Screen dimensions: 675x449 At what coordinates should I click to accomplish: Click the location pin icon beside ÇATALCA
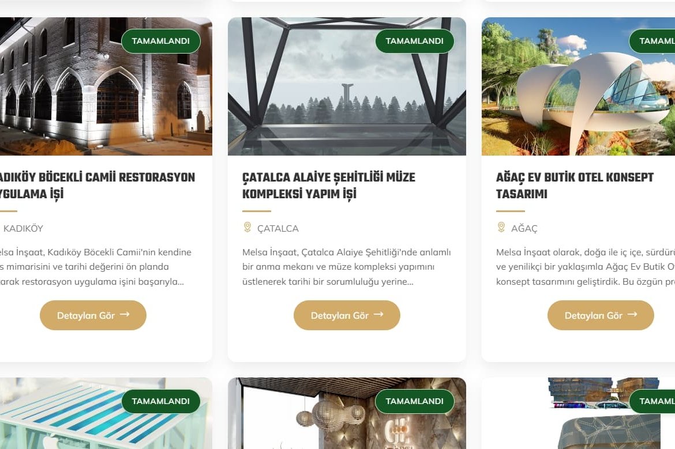pyautogui.click(x=247, y=227)
